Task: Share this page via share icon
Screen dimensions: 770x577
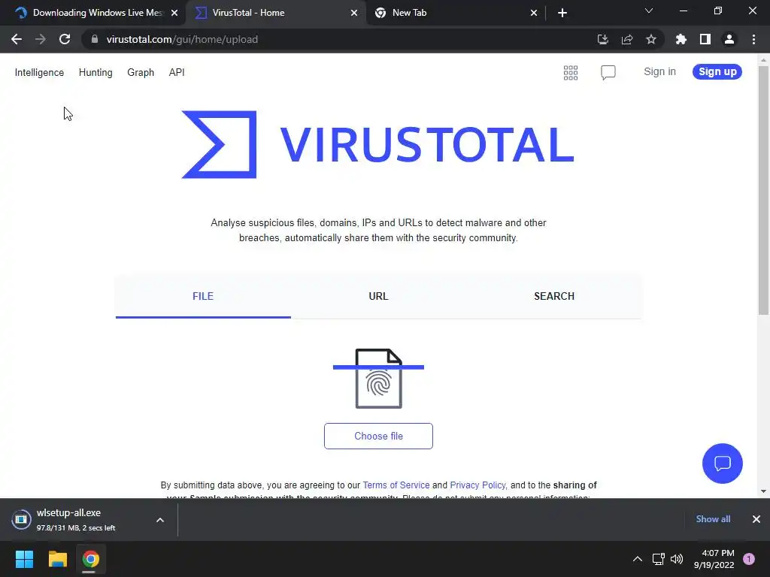Action: coord(627,39)
